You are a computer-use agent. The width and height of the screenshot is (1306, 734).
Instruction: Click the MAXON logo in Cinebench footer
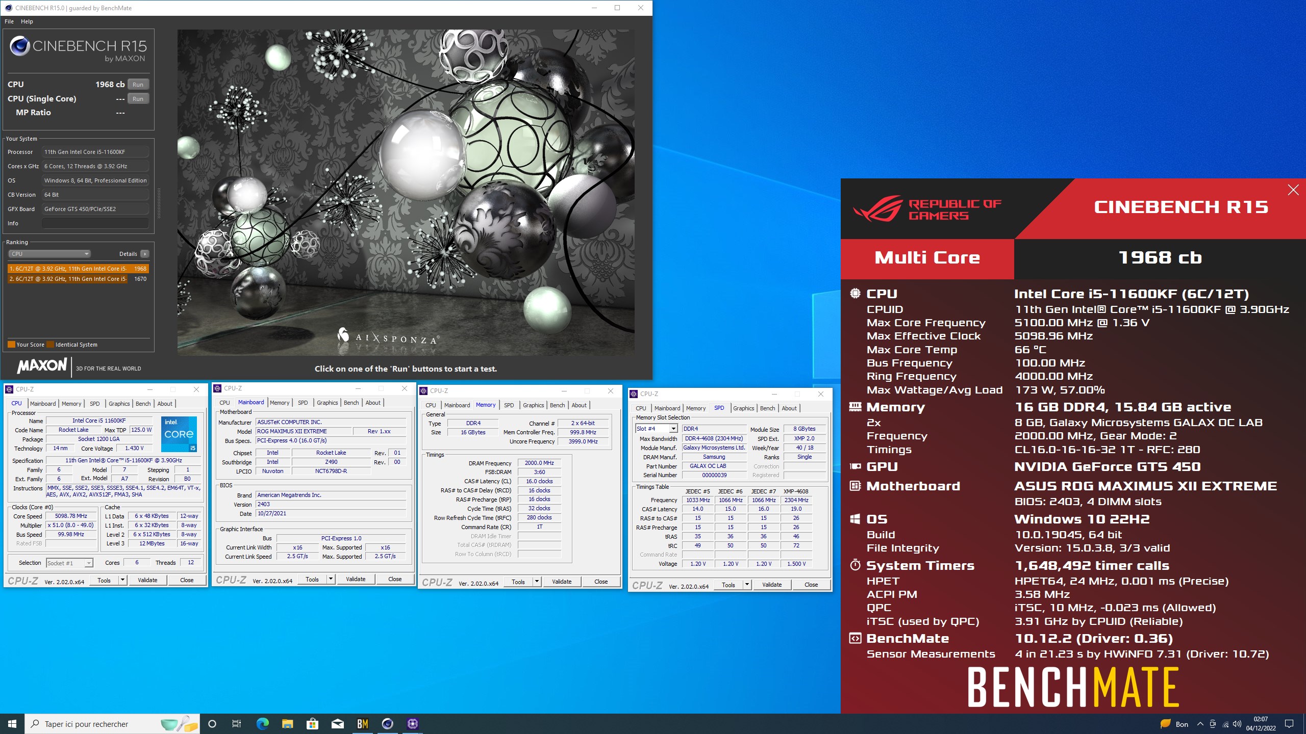point(42,366)
